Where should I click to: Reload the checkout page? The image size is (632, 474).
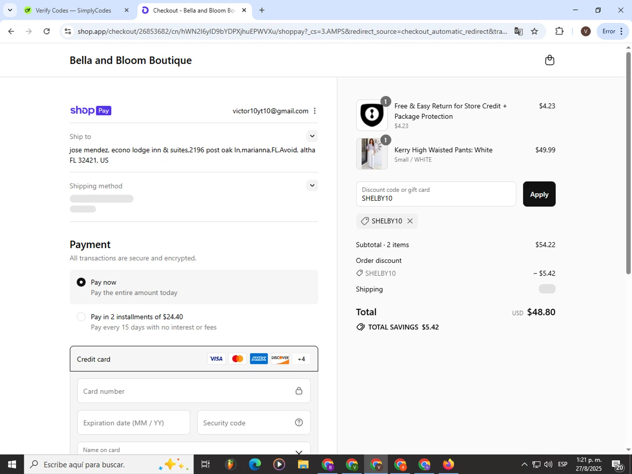coord(47,31)
